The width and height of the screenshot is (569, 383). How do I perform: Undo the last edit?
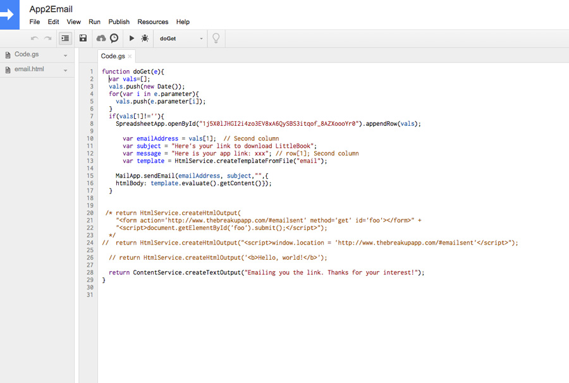35,38
